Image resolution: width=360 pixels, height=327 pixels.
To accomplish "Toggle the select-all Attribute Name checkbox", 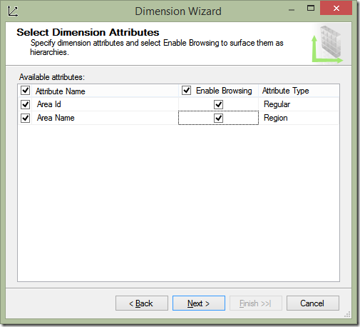I will coord(25,91).
